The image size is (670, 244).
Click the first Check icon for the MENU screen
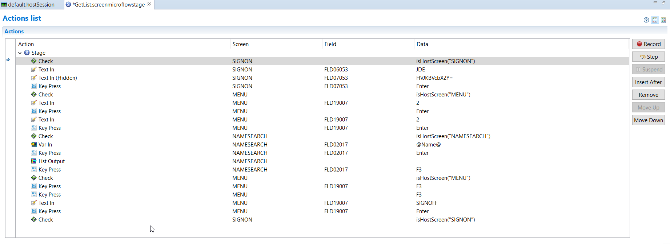[x=34, y=94]
